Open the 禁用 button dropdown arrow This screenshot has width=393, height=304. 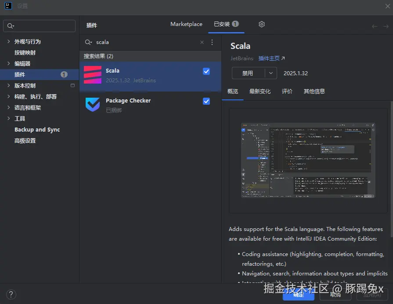click(271, 73)
